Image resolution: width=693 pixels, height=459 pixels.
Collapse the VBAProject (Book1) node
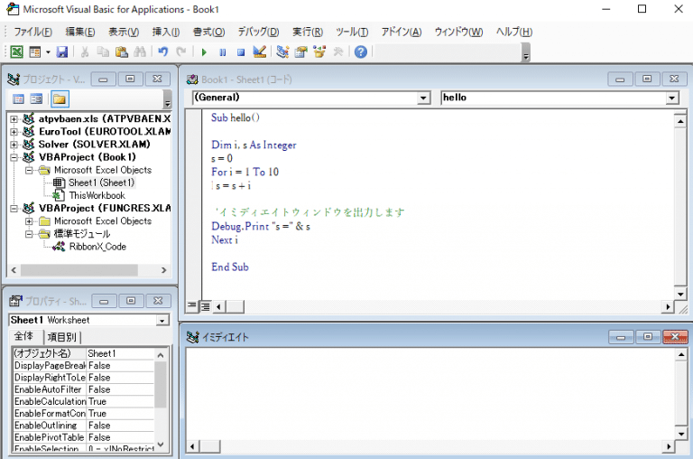point(14,157)
